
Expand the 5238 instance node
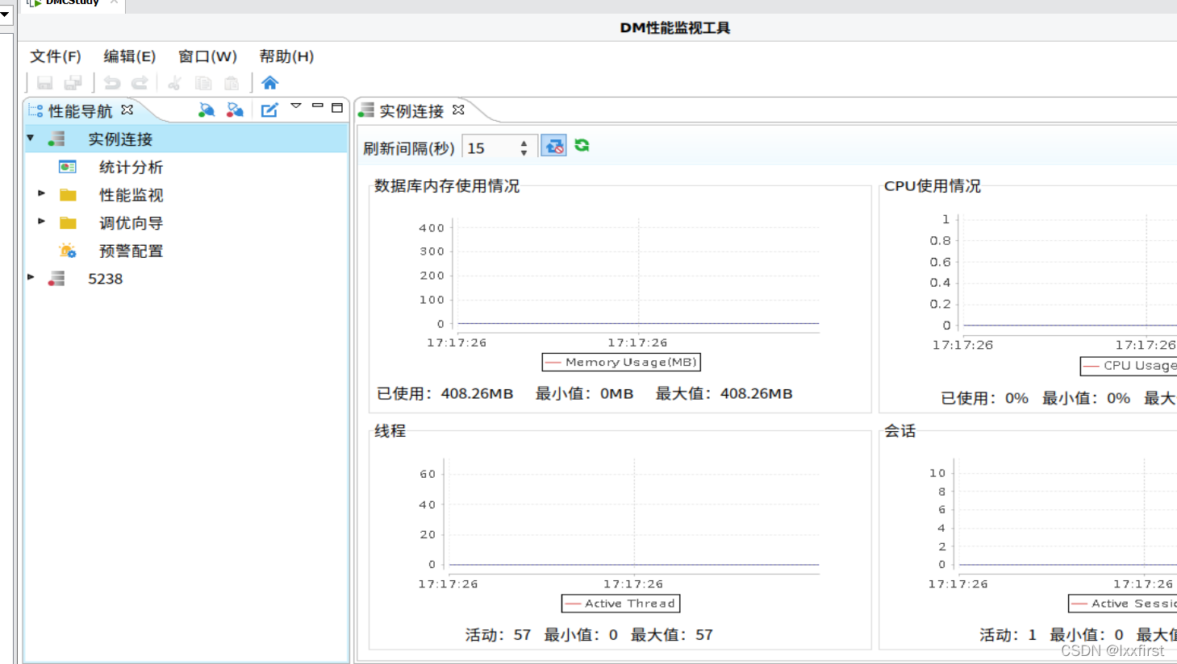pos(31,277)
